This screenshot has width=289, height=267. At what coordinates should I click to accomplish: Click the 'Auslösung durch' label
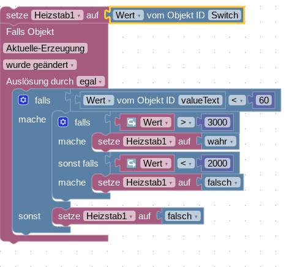(x=40, y=81)
